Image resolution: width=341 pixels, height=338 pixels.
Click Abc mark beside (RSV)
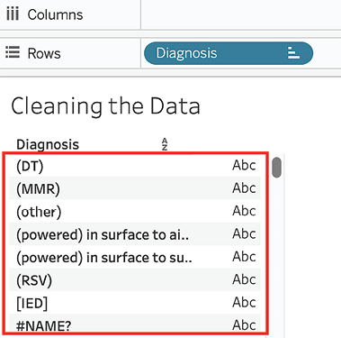tap(244, 279)
